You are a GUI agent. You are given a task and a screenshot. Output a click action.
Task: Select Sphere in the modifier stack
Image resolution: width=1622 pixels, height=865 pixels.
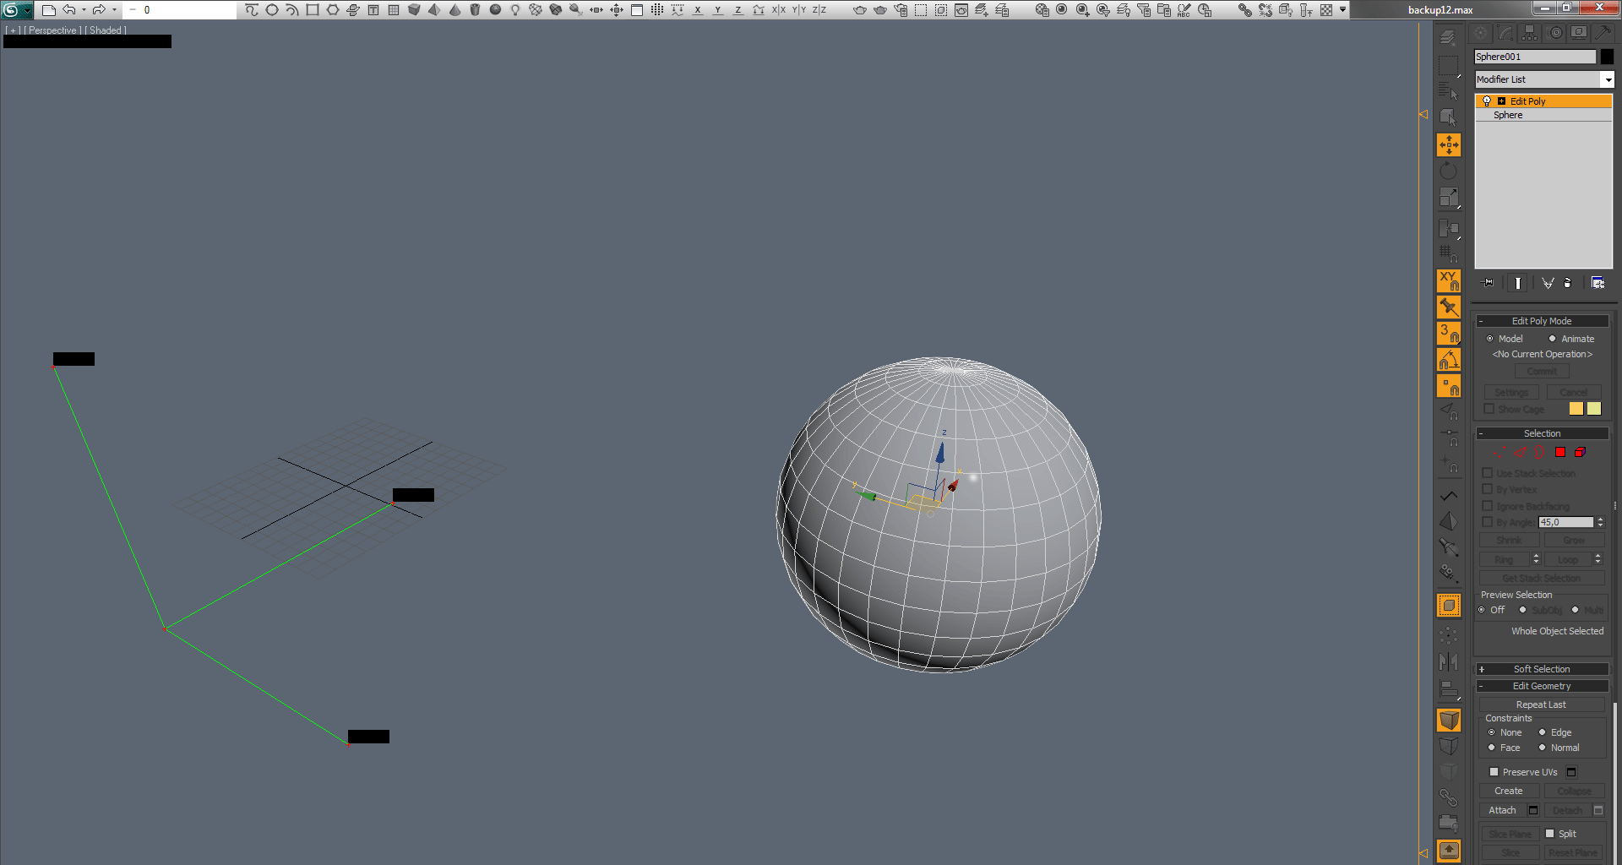1508,115
